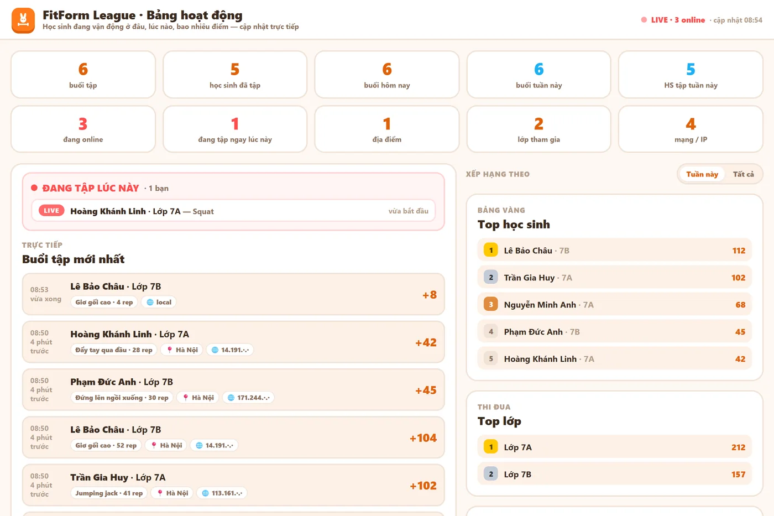Click rank 1 badge for Lớp 7A
This screenshot has width=774, height=516.
pyautogui.click(x=491, y=447)
